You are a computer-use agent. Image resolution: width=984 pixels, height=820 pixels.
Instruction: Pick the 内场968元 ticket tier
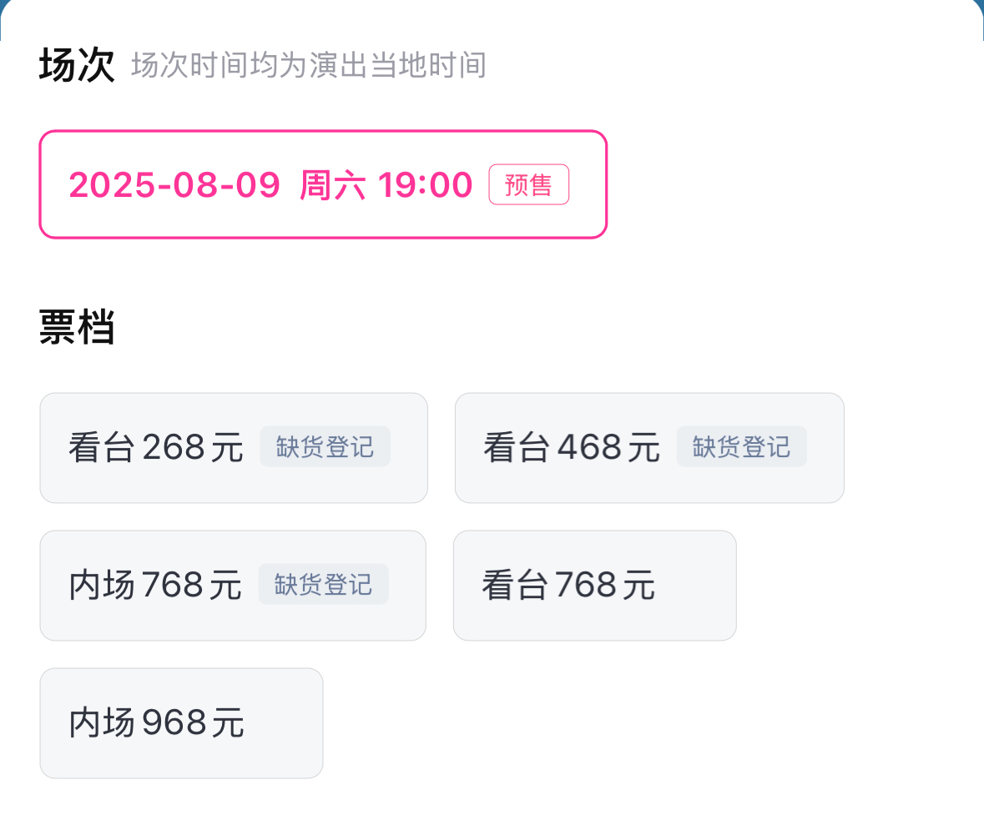tap(157, 723)
